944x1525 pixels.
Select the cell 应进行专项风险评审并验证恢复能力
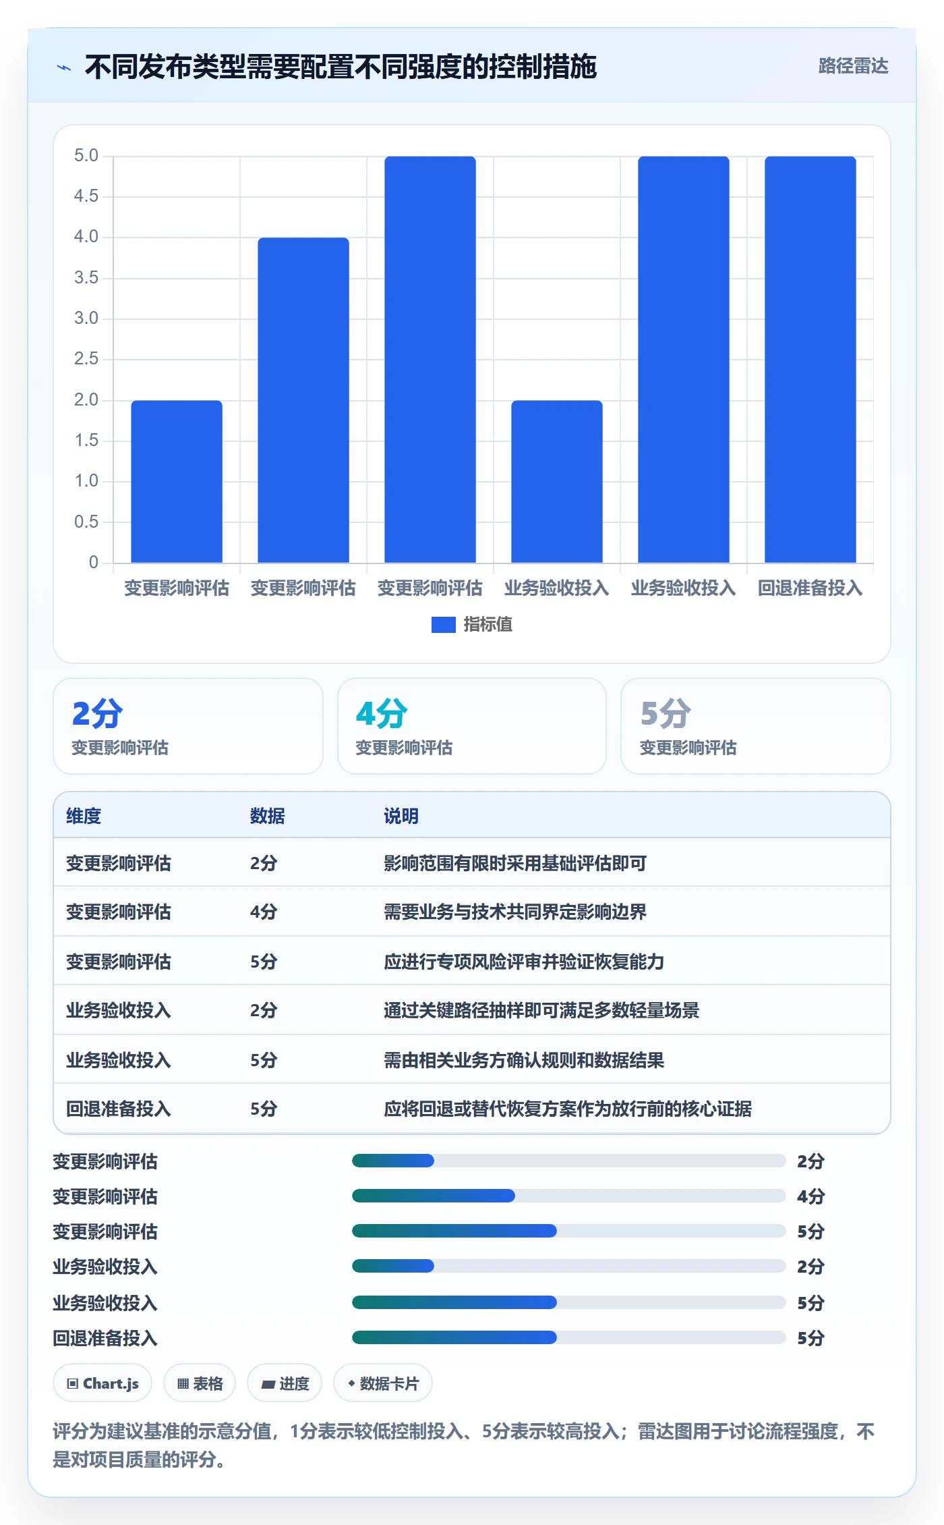[524, 962]
